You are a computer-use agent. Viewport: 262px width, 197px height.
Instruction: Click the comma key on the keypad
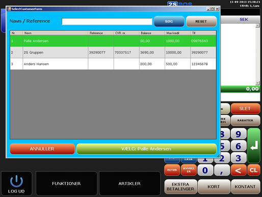pos(222,170)
